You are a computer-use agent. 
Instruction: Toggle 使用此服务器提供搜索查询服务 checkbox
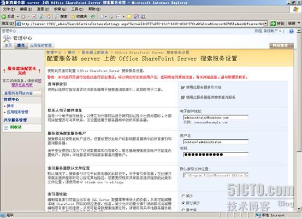tap(183, 98)
